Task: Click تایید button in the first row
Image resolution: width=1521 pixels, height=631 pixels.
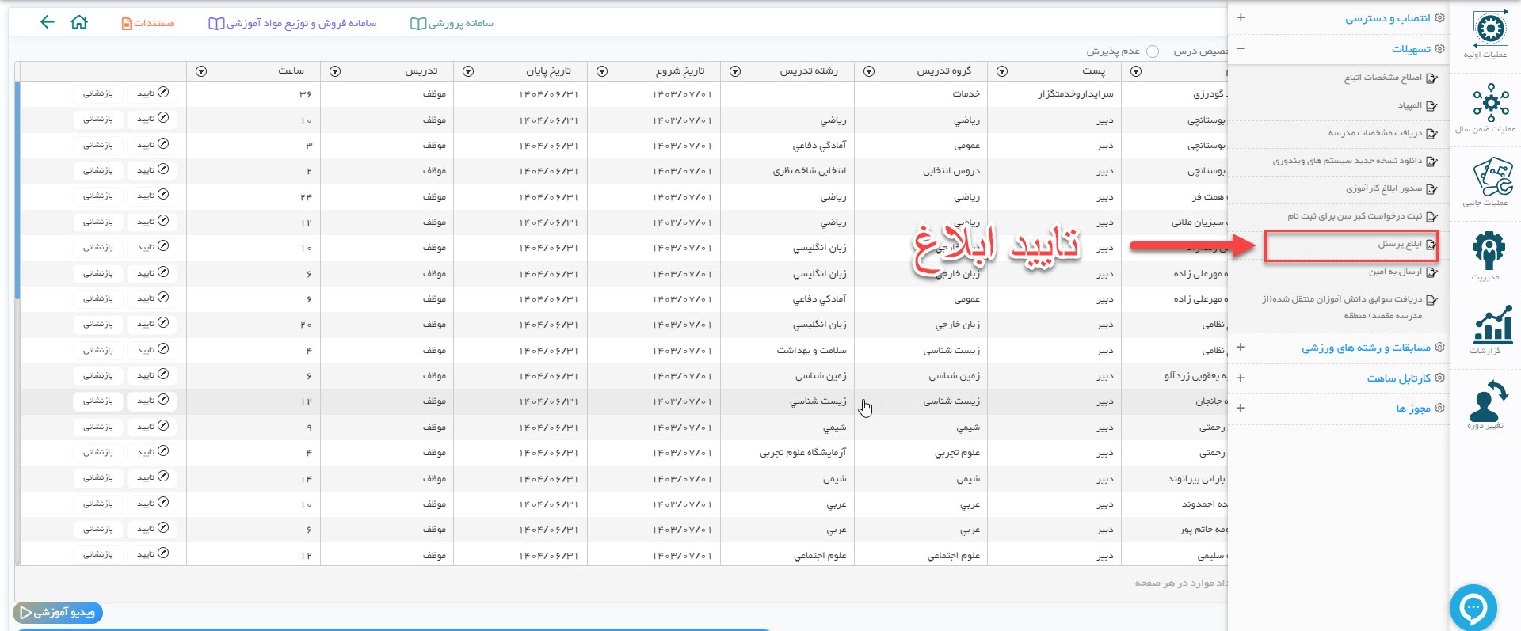Action: 152,93
